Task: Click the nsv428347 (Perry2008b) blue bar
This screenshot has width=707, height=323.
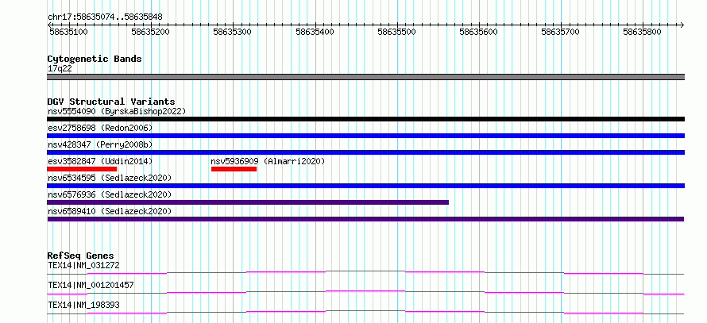Action: coord(365,152)
